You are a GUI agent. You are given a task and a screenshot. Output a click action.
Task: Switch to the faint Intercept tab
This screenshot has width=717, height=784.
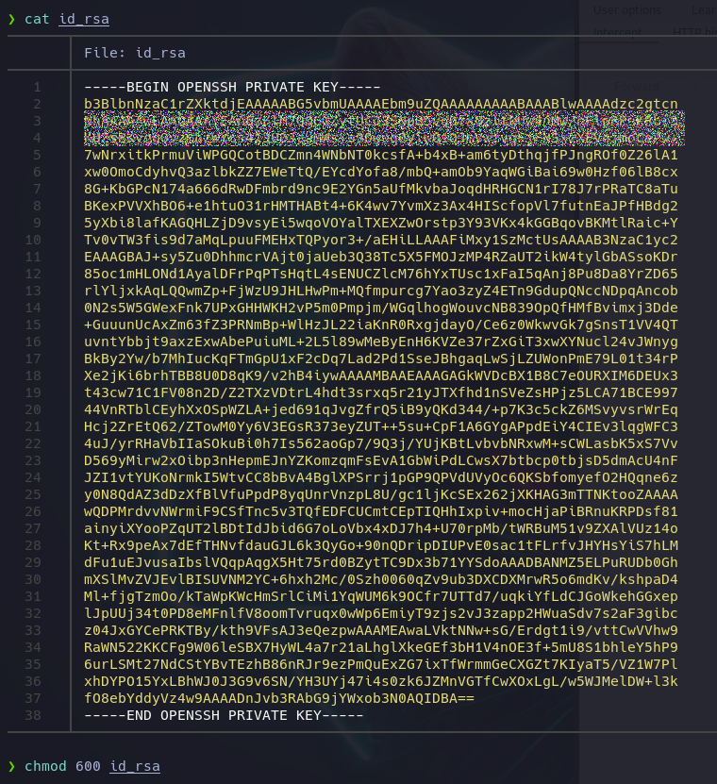[616, 32]
